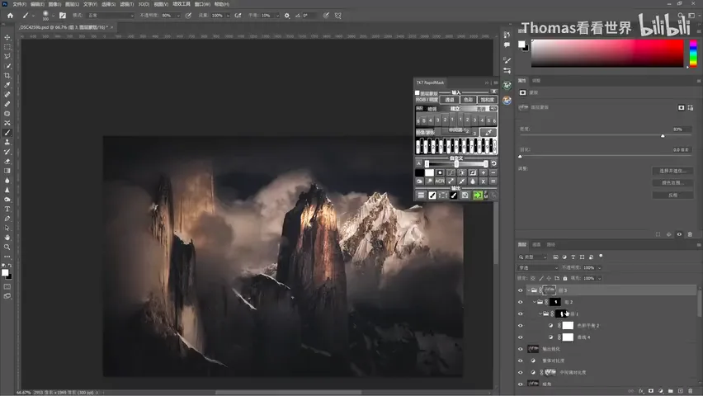703x396 pixels.
Task: Select the Rectangular Marquee tool
Action: pos(7,47)
